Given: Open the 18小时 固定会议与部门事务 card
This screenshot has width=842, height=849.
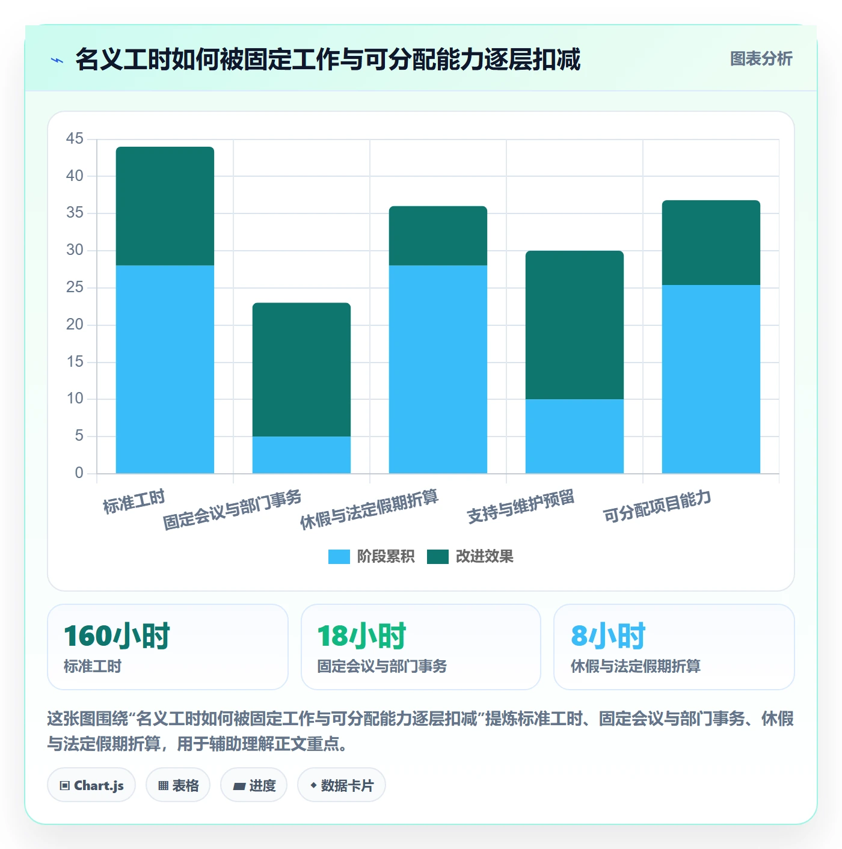Looking at the screenshot, I should (421, 647).
